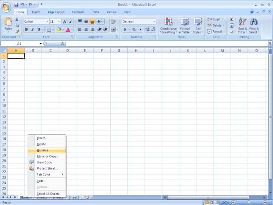Screen dimensions: 273x205
Task: Click the Name Box showing A1
Action: pos(19,44)
